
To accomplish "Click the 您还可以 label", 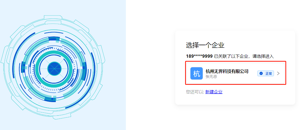I will pyautogui.click(x=195, y=92).
